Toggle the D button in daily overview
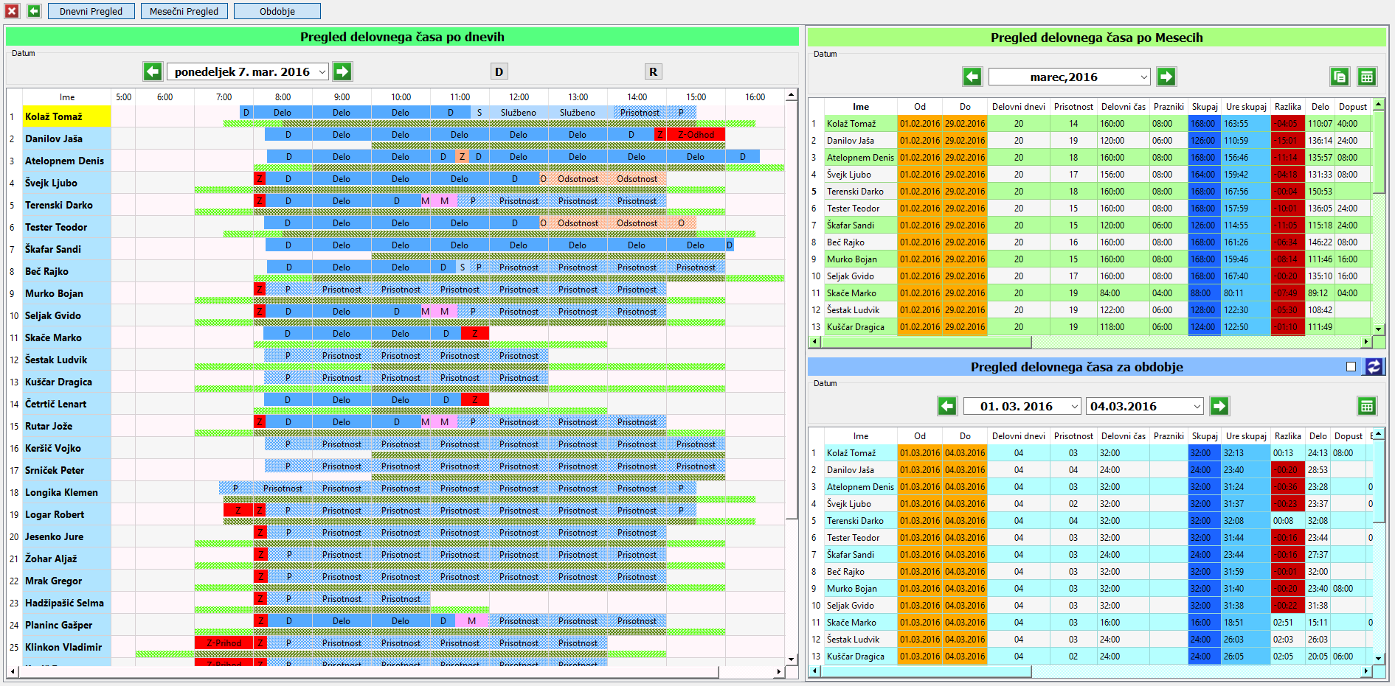Viewport: 1395px width, 686px height. point(499,71)
